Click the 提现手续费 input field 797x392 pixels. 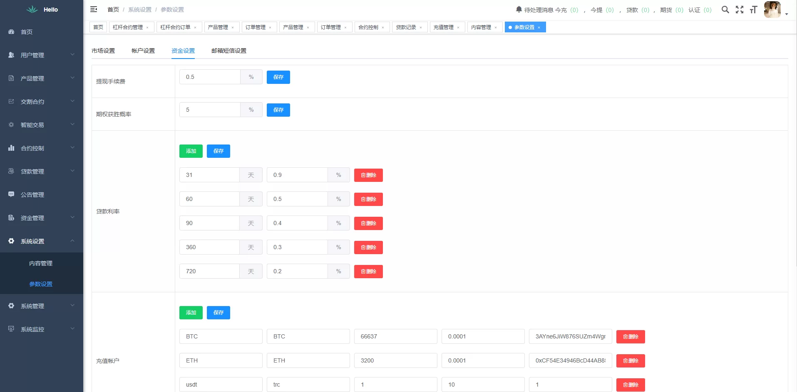coord(210,77)
